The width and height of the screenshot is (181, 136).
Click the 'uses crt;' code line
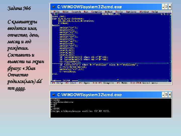[x=59, y=16]
